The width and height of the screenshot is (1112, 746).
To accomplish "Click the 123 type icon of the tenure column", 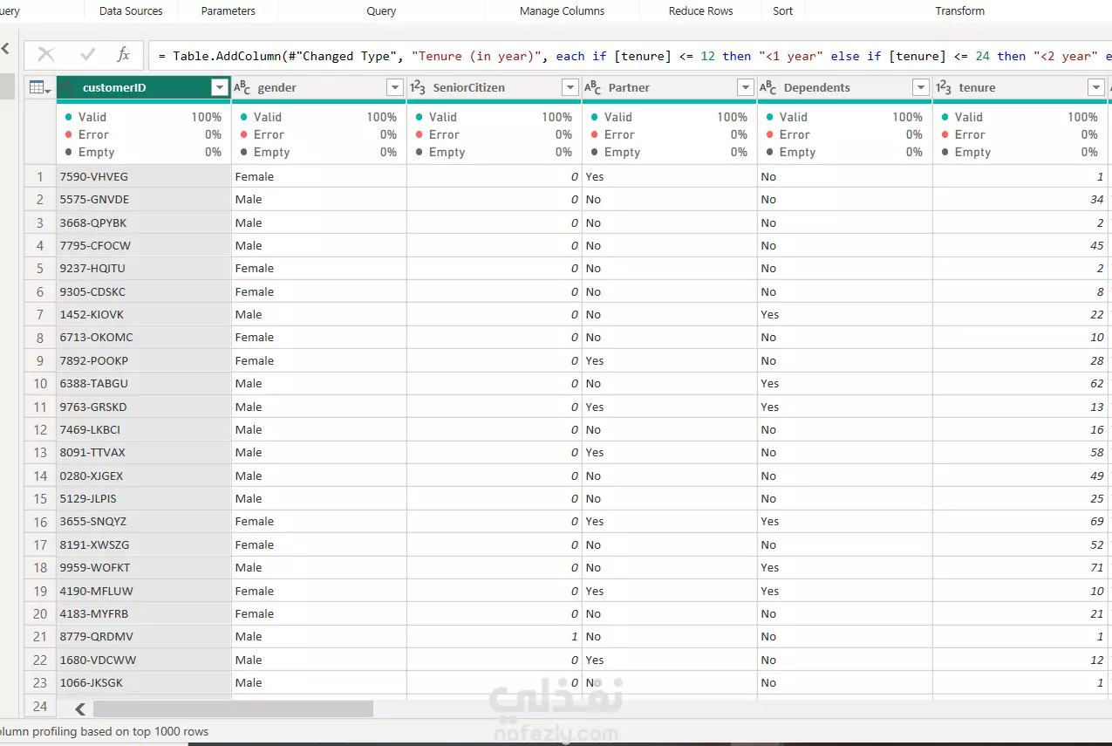I will point(944,87).
